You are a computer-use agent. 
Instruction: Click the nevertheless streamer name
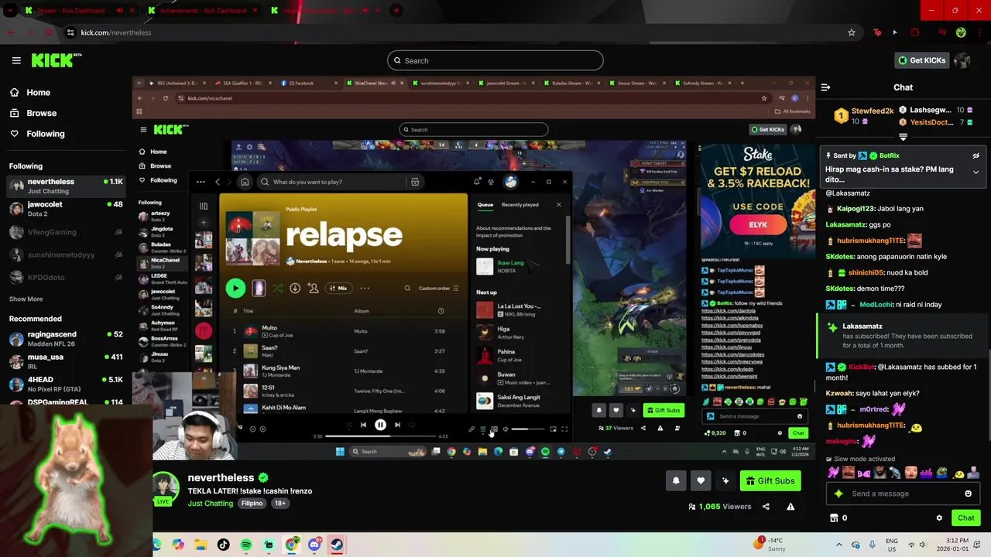click(x=221, y=477)
